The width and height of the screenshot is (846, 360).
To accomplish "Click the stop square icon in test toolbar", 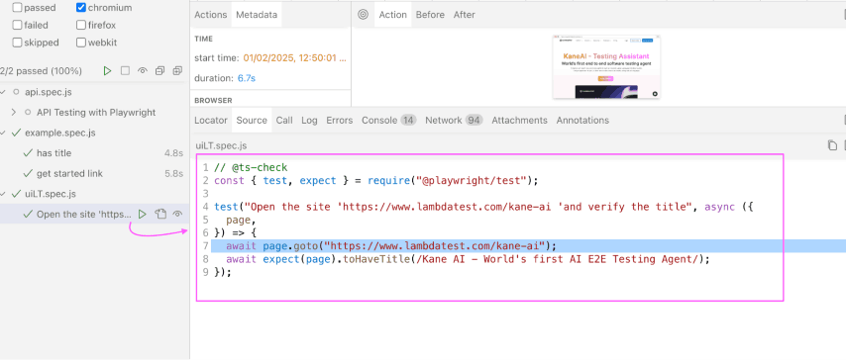I will point(125,70).
